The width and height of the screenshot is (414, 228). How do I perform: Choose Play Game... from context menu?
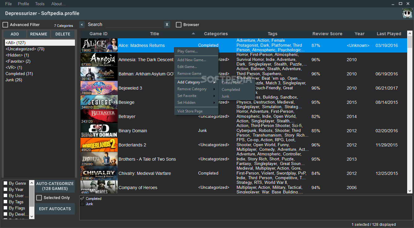[x=196, y=51]
